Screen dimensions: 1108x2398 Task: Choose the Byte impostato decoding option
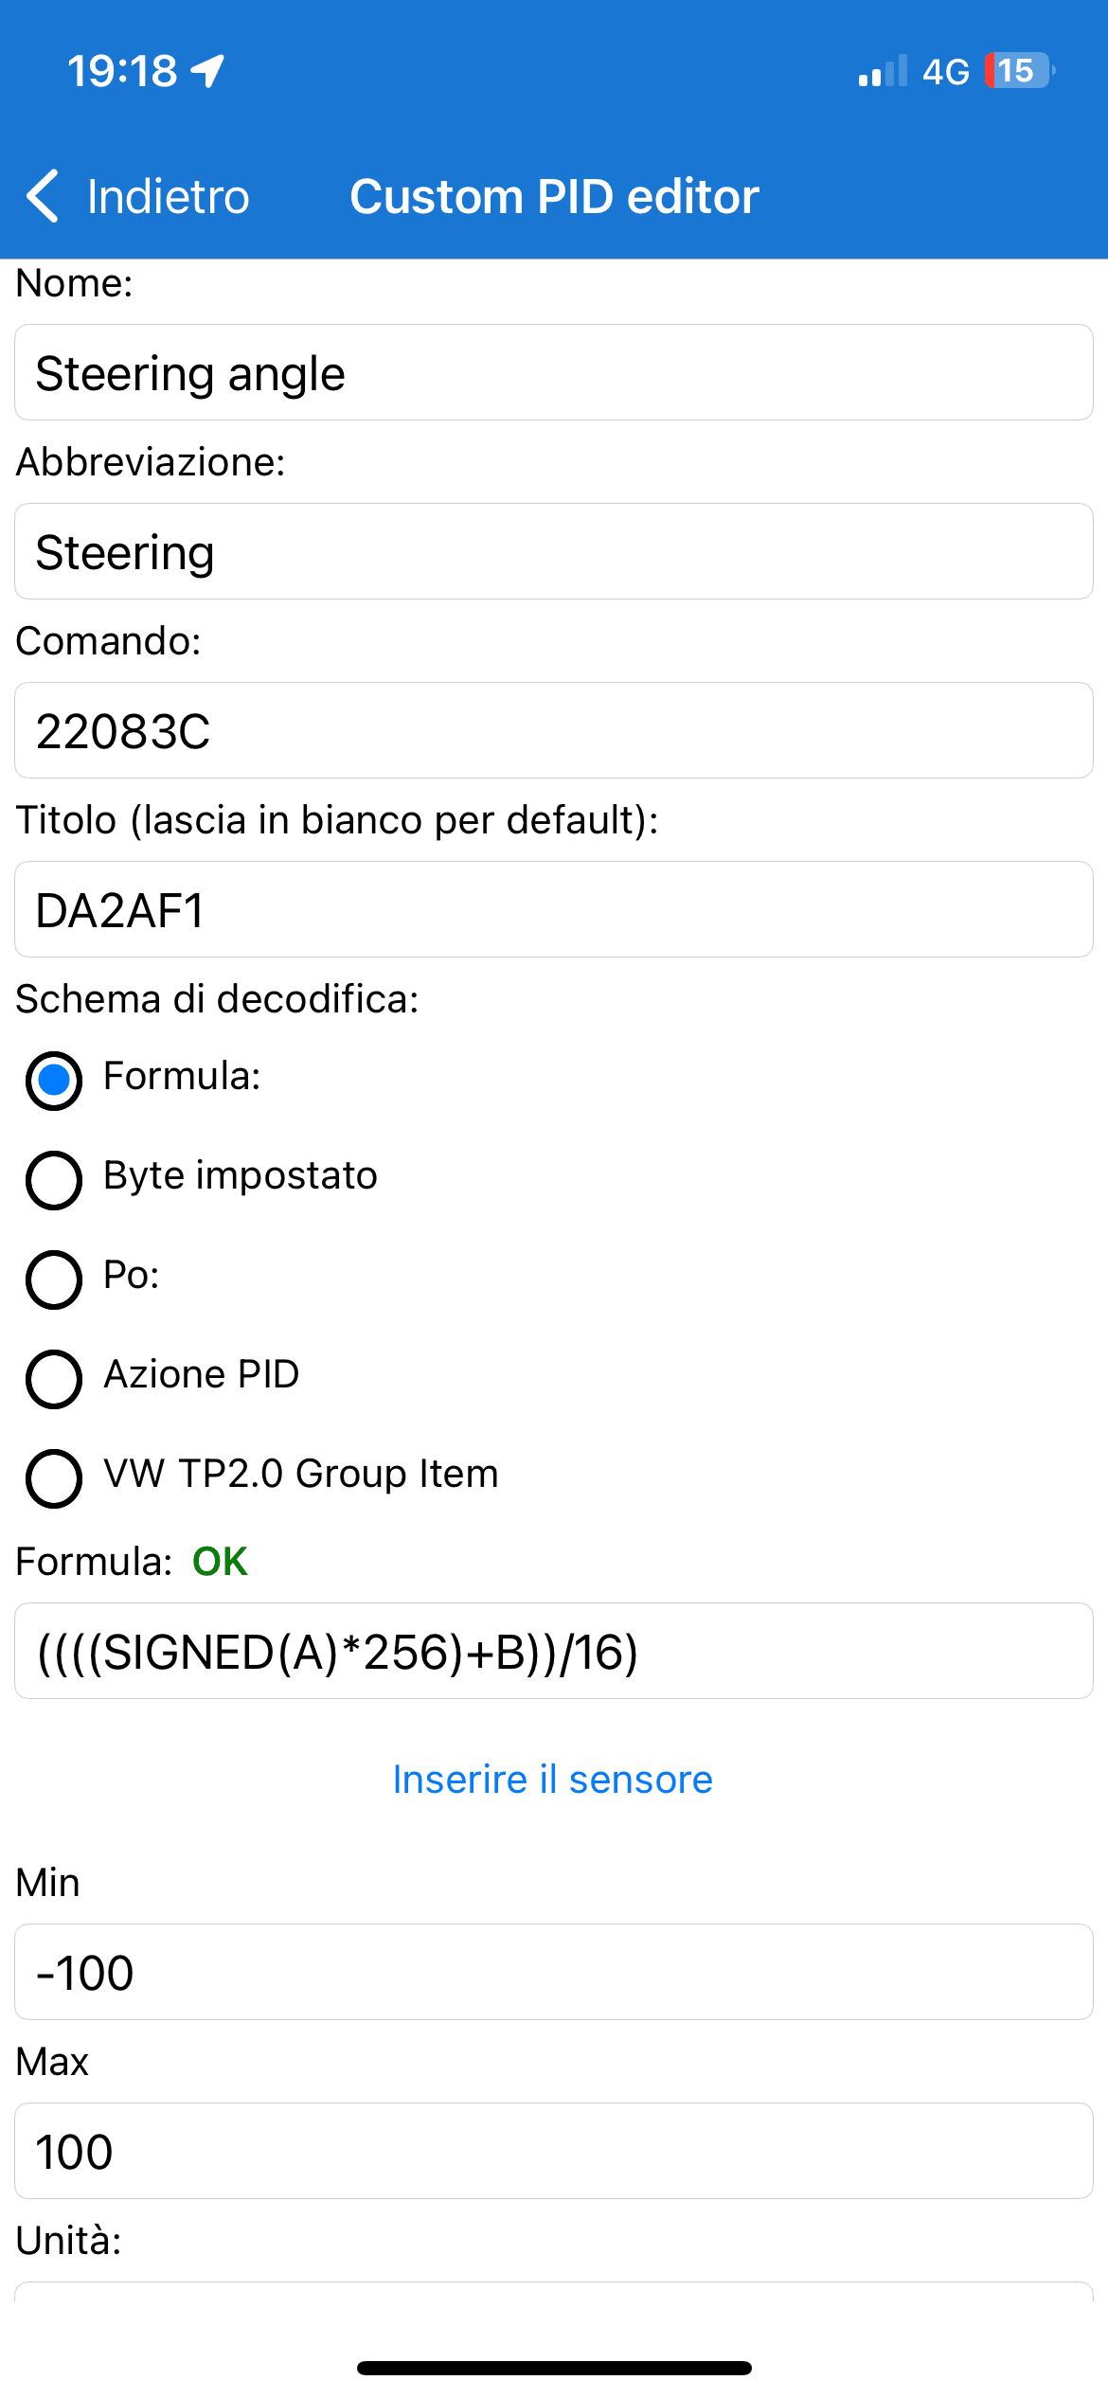[54, 1179]
